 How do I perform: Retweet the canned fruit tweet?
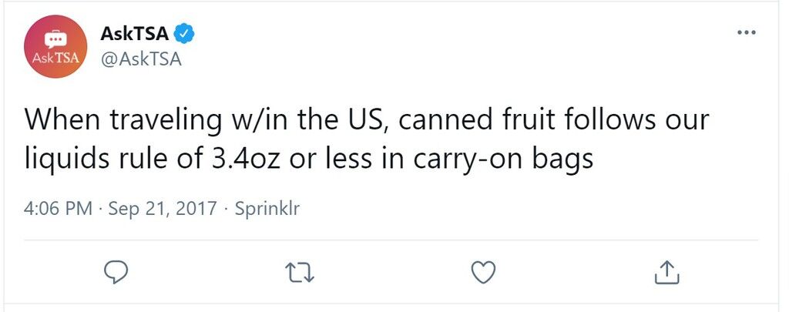pos(300,273)
